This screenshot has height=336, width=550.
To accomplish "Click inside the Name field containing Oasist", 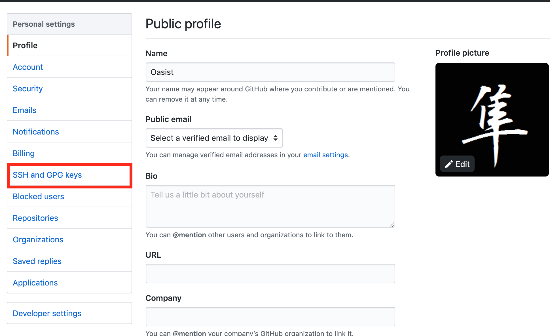I will pos(270,72).
